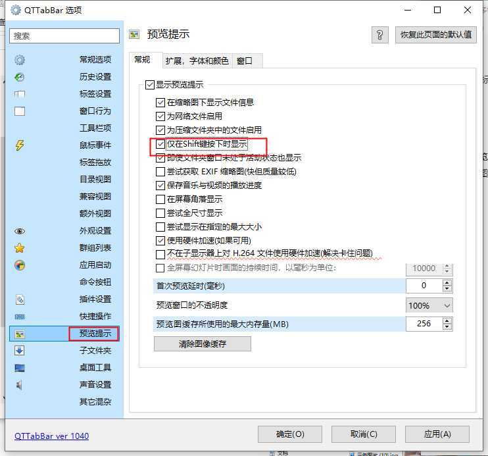Click 取消(C) button
Image resolution: width=488 pixels, height=456 pixels.
click(364, 434)
